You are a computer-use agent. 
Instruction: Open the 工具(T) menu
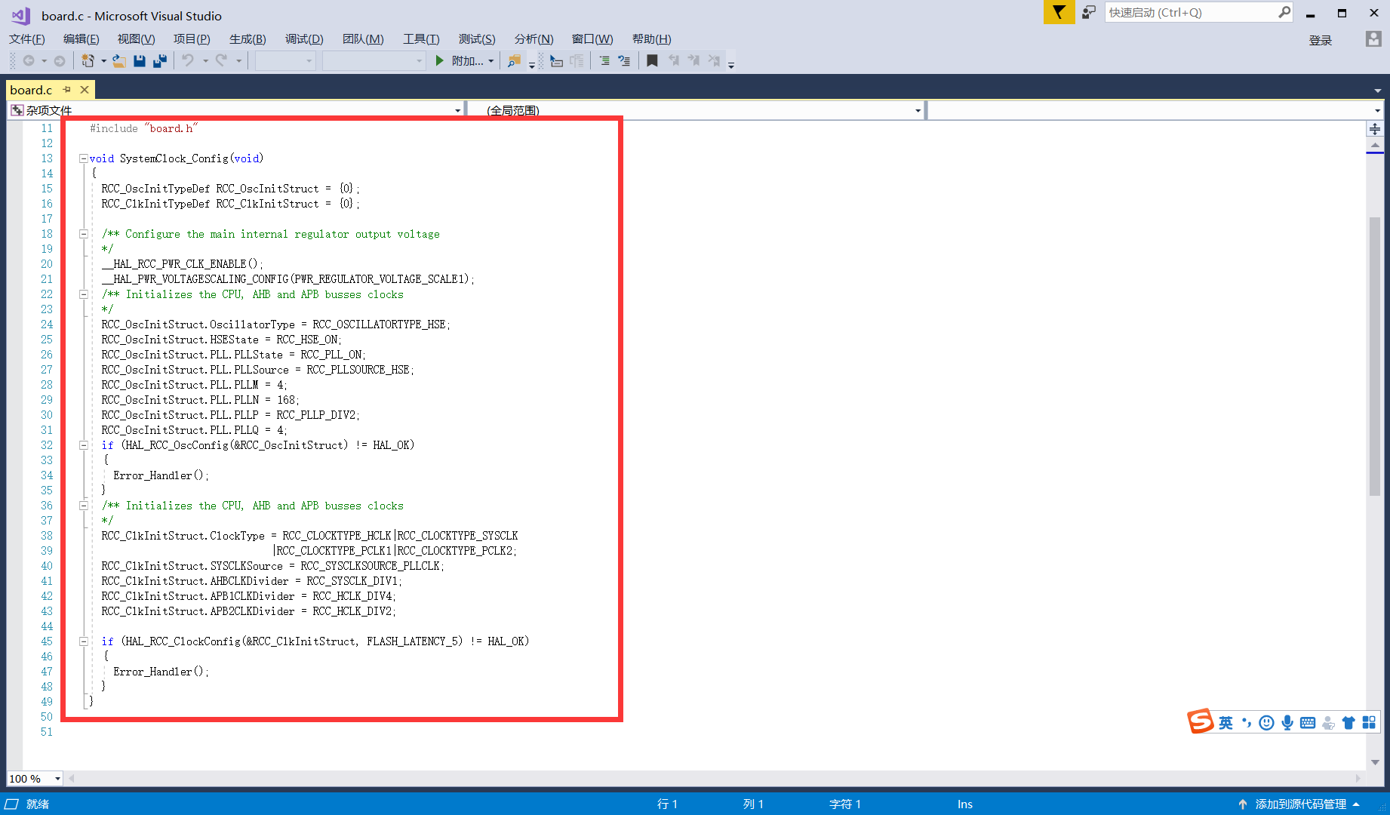(x=421, y=38)
